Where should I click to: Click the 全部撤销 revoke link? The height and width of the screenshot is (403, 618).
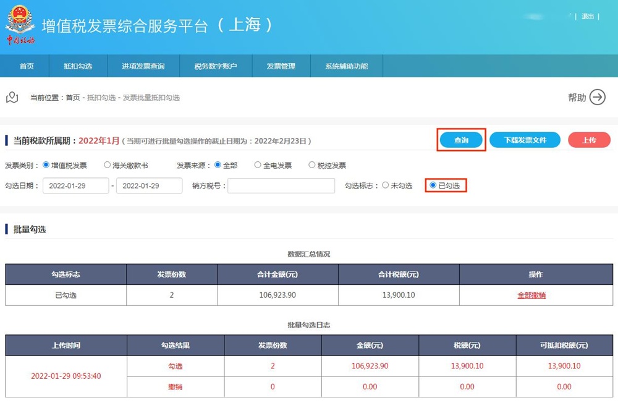tap(531, 295)
